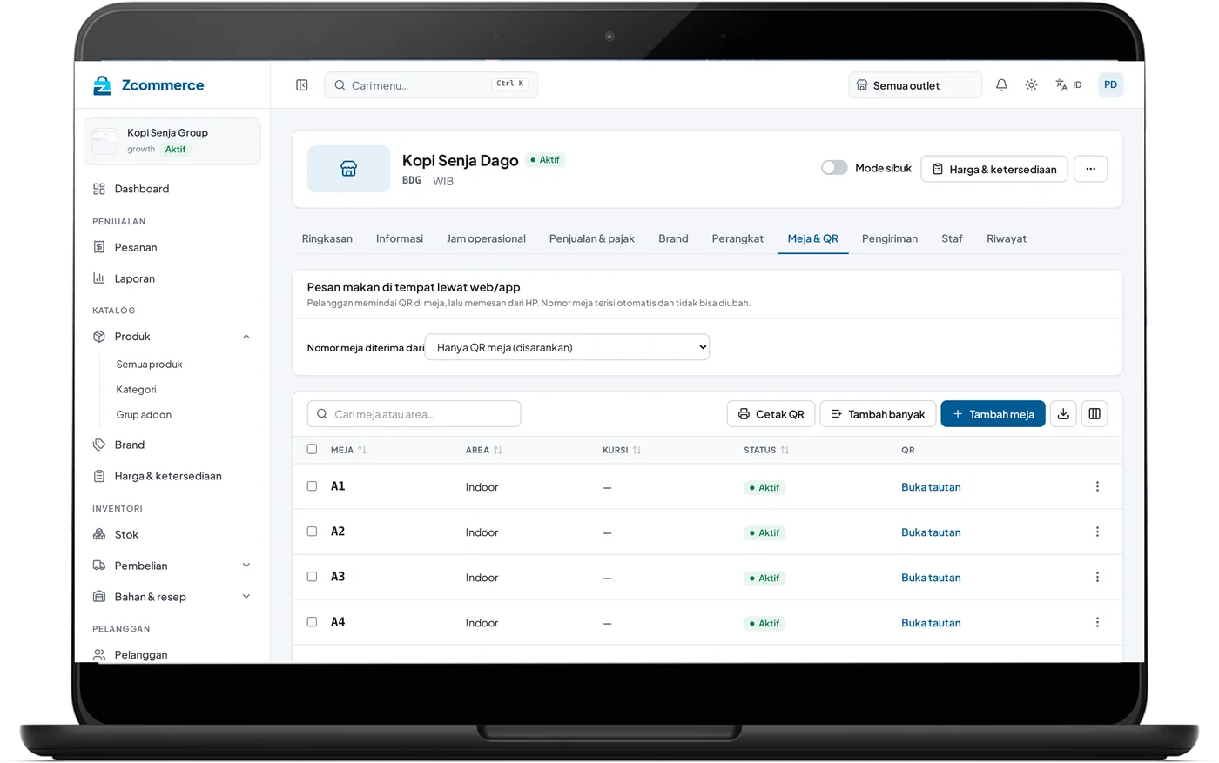
Task: Sort table by Area column
Action: click(484, 450)
